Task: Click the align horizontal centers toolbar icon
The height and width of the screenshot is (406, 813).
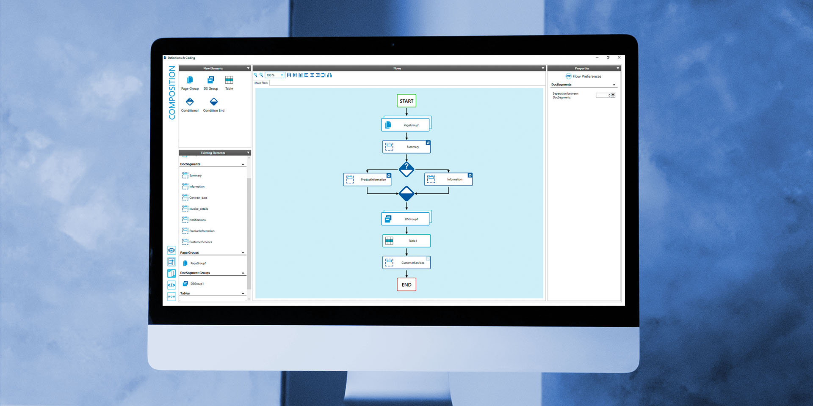Action: 312,75
